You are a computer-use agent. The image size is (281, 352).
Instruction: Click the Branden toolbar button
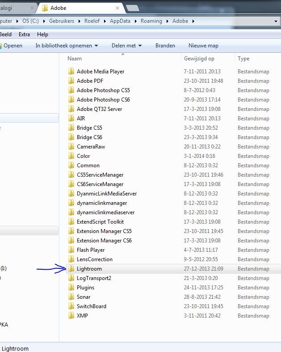click(x=165, y=46)
